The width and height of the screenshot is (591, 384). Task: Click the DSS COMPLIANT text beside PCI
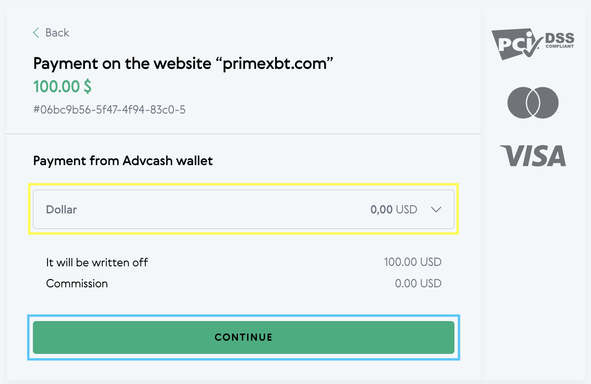(559, 41)
